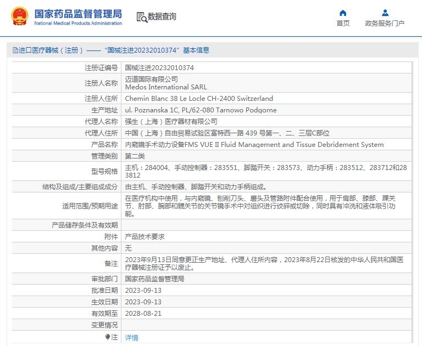Click National Medical Products Administration subtitle

(x=78, y=24)
